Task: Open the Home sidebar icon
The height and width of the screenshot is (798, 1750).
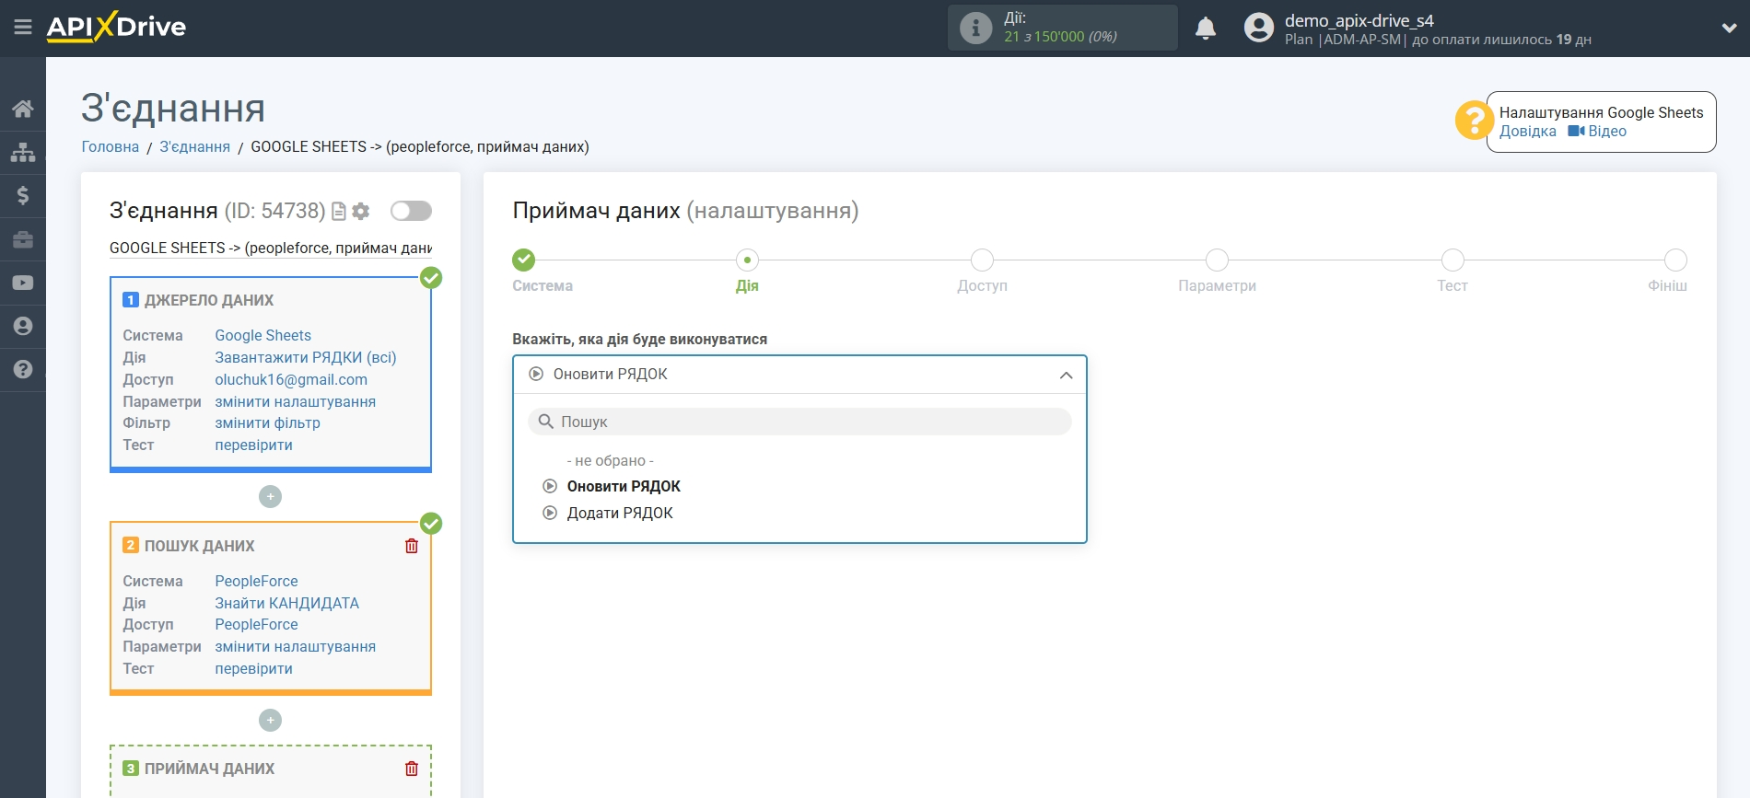Action: 23,109
